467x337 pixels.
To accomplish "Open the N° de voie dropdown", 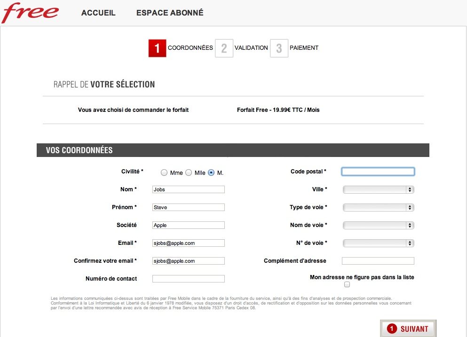I will (x=378, y=243).
